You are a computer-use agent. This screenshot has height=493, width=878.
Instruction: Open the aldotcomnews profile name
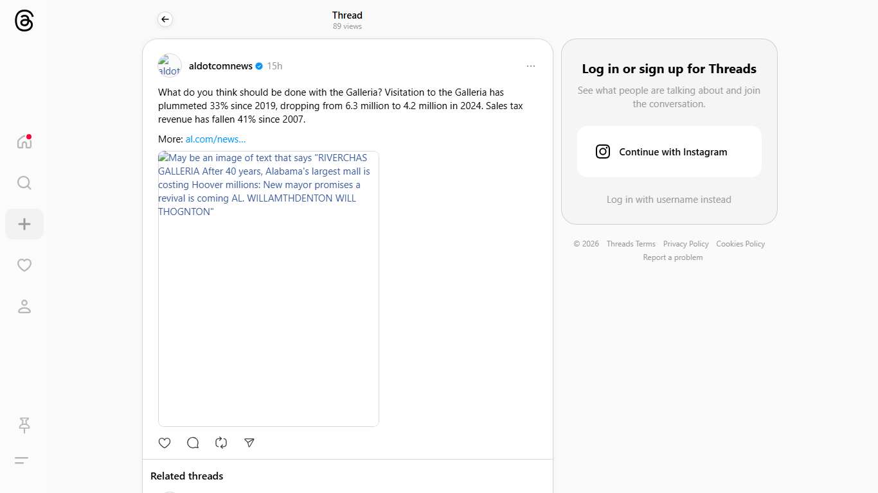[x=220, y=66]
